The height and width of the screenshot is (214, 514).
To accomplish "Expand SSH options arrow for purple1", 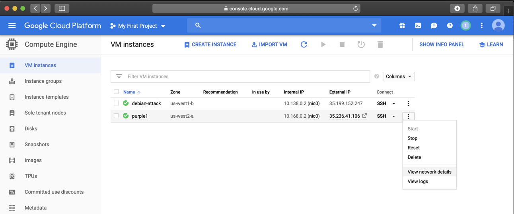I will tap(394, 116).
